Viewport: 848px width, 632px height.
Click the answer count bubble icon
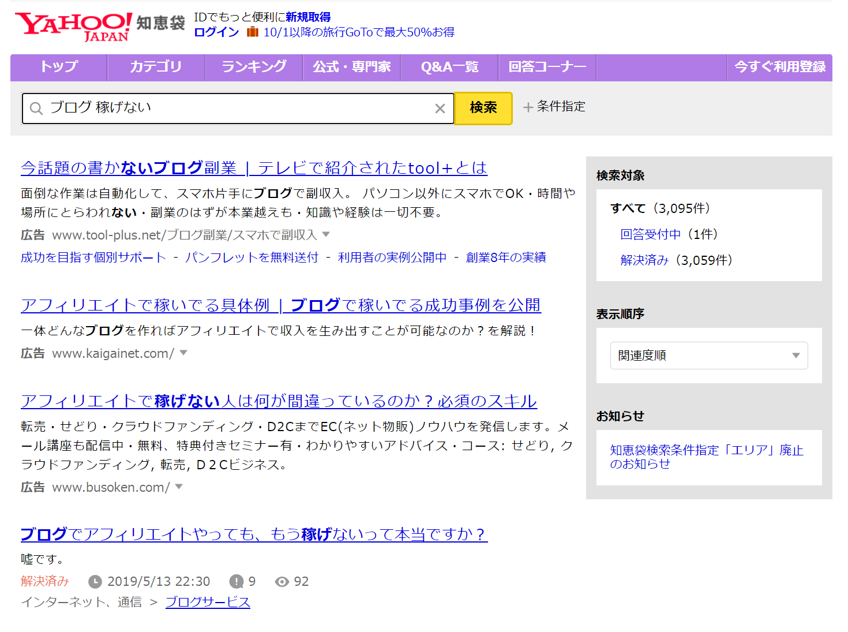(x=237, y=582)
